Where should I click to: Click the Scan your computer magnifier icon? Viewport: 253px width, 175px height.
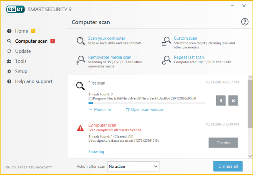(81, 41)
